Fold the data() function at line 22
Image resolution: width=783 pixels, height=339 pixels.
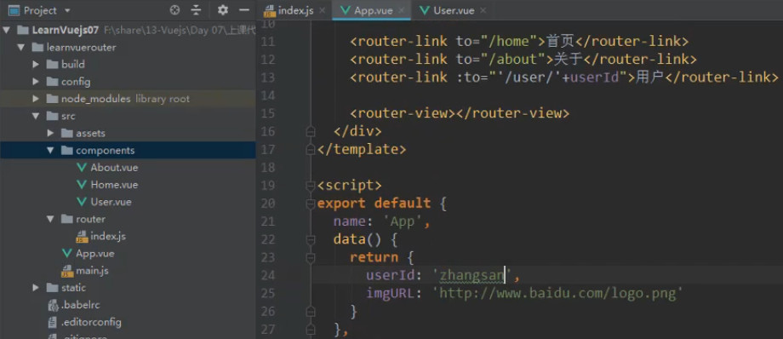(x=311, y=239)
